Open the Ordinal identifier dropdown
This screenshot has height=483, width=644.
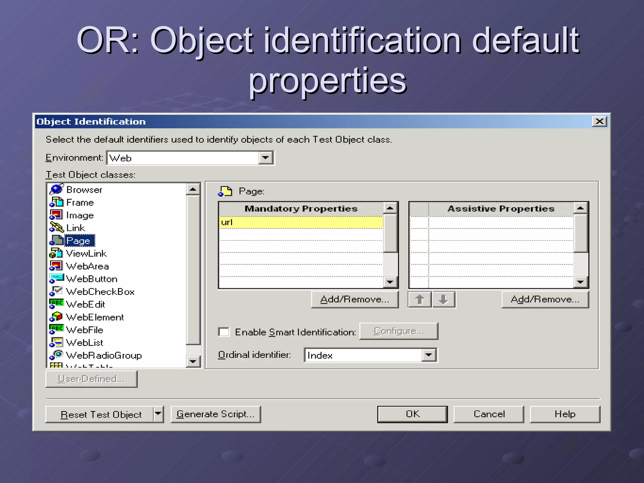tap(429, 355)
